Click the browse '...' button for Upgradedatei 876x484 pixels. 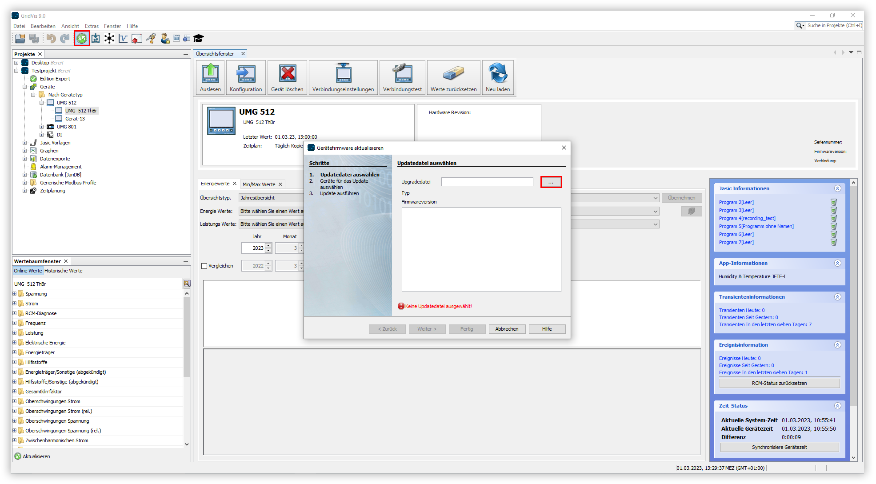point(551,182)
